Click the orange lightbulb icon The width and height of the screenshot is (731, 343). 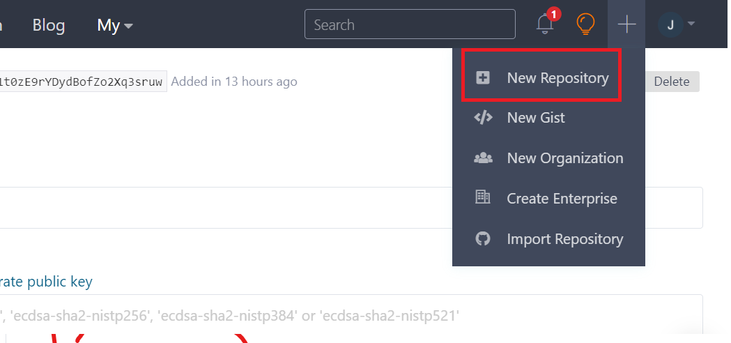click(585, 24)
